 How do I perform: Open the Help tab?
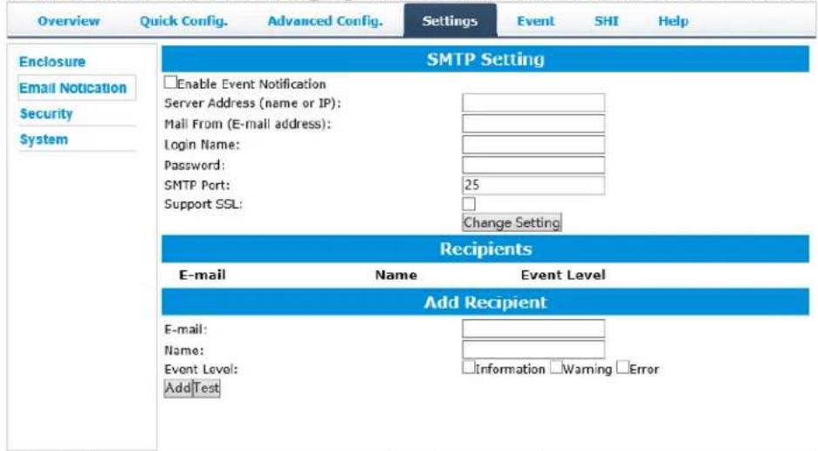coord(673,22)
